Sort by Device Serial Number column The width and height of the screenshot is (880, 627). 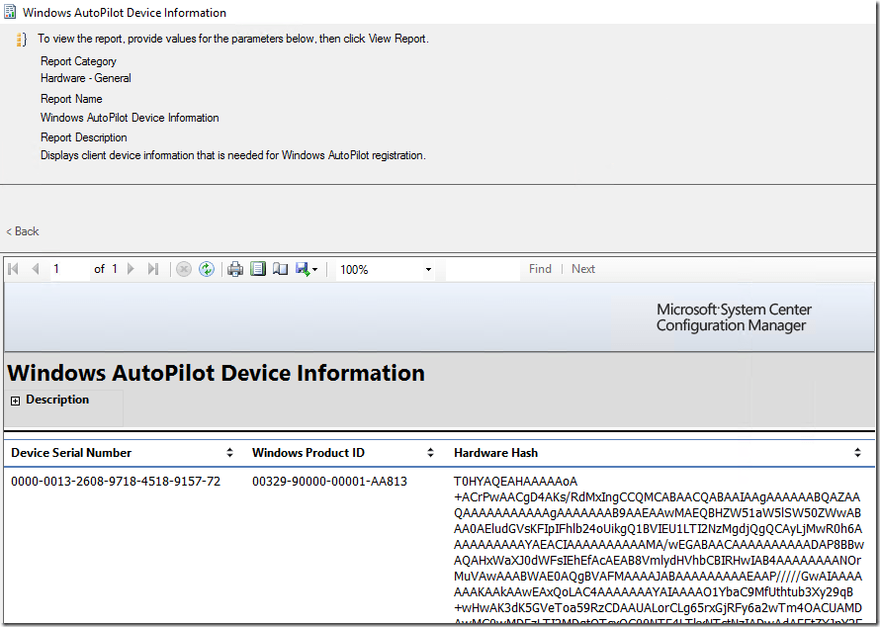point(229,453)
